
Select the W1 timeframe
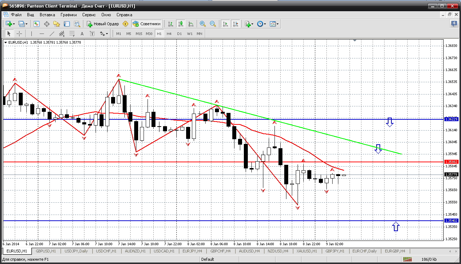coord(190,34)
